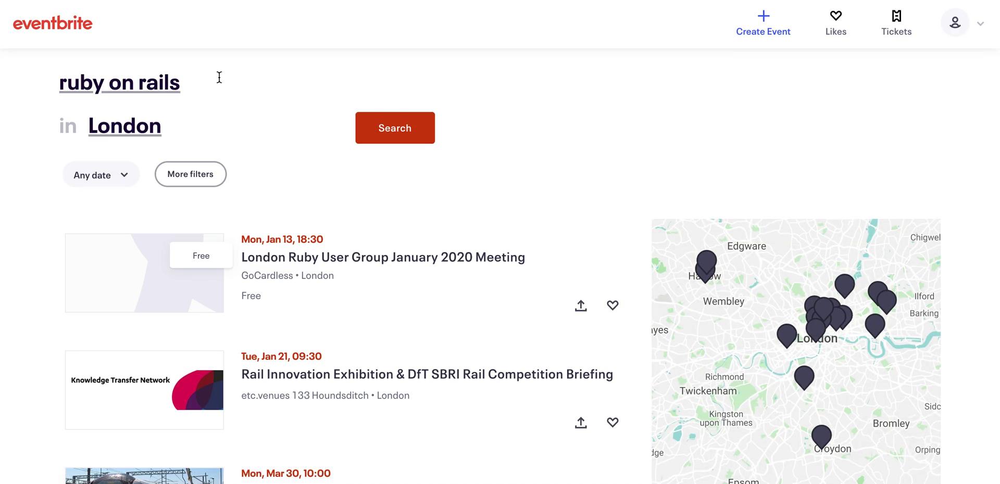Screen dimensions: 1000x484
Task: Click 'Mon, Jan 13, 18:30' date text
Action: click(282, 239)
